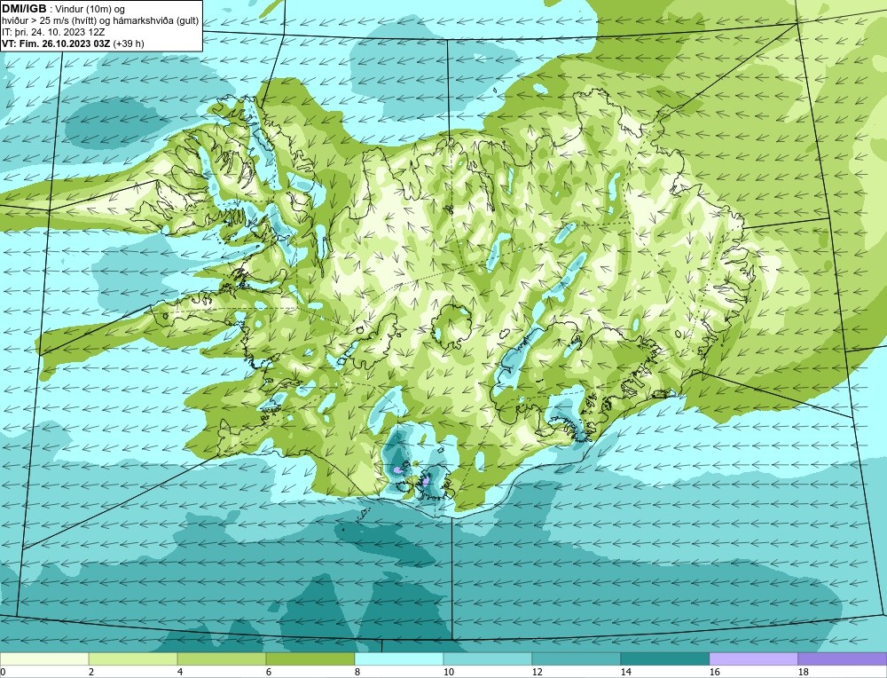Click the 10–12 m/s light teal legend swatch
The image size is (887, 678).
[x=488, y=658]
